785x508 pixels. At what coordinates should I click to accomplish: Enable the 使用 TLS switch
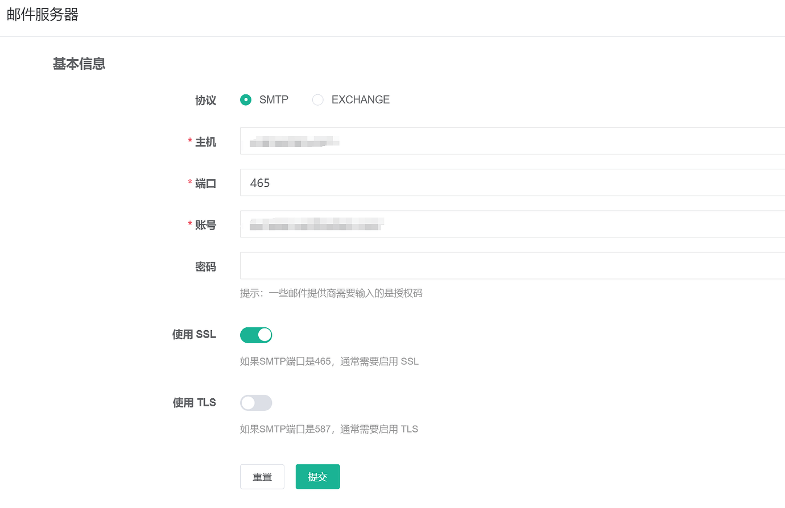[x=256, y=403]
